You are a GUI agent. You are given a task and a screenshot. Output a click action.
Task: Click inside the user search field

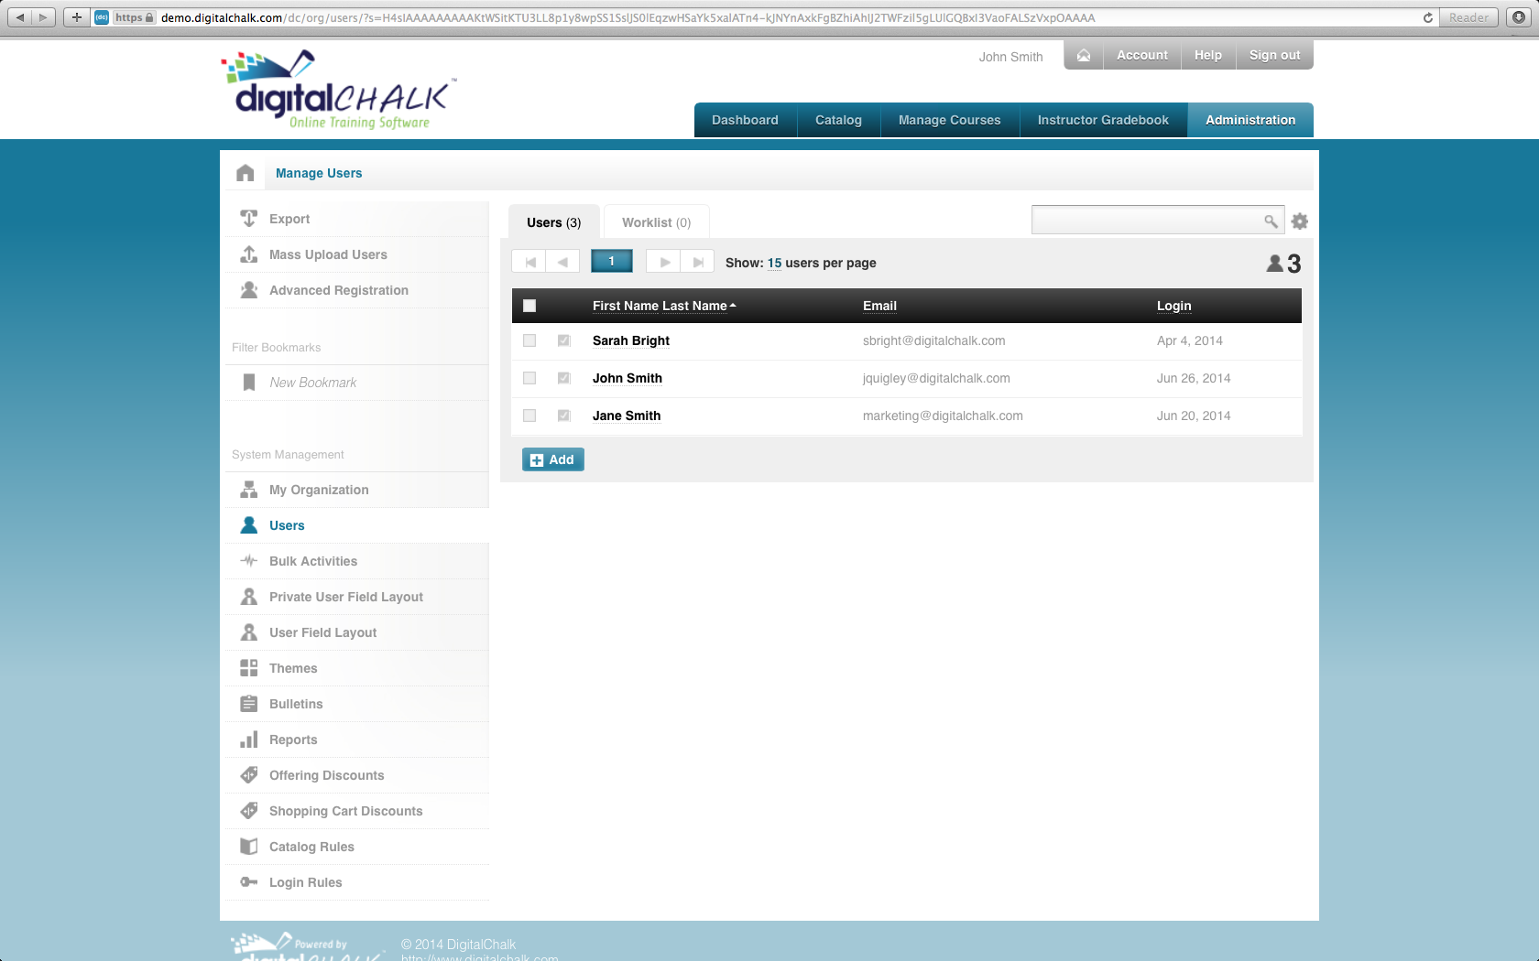[x=1150, y=220]
